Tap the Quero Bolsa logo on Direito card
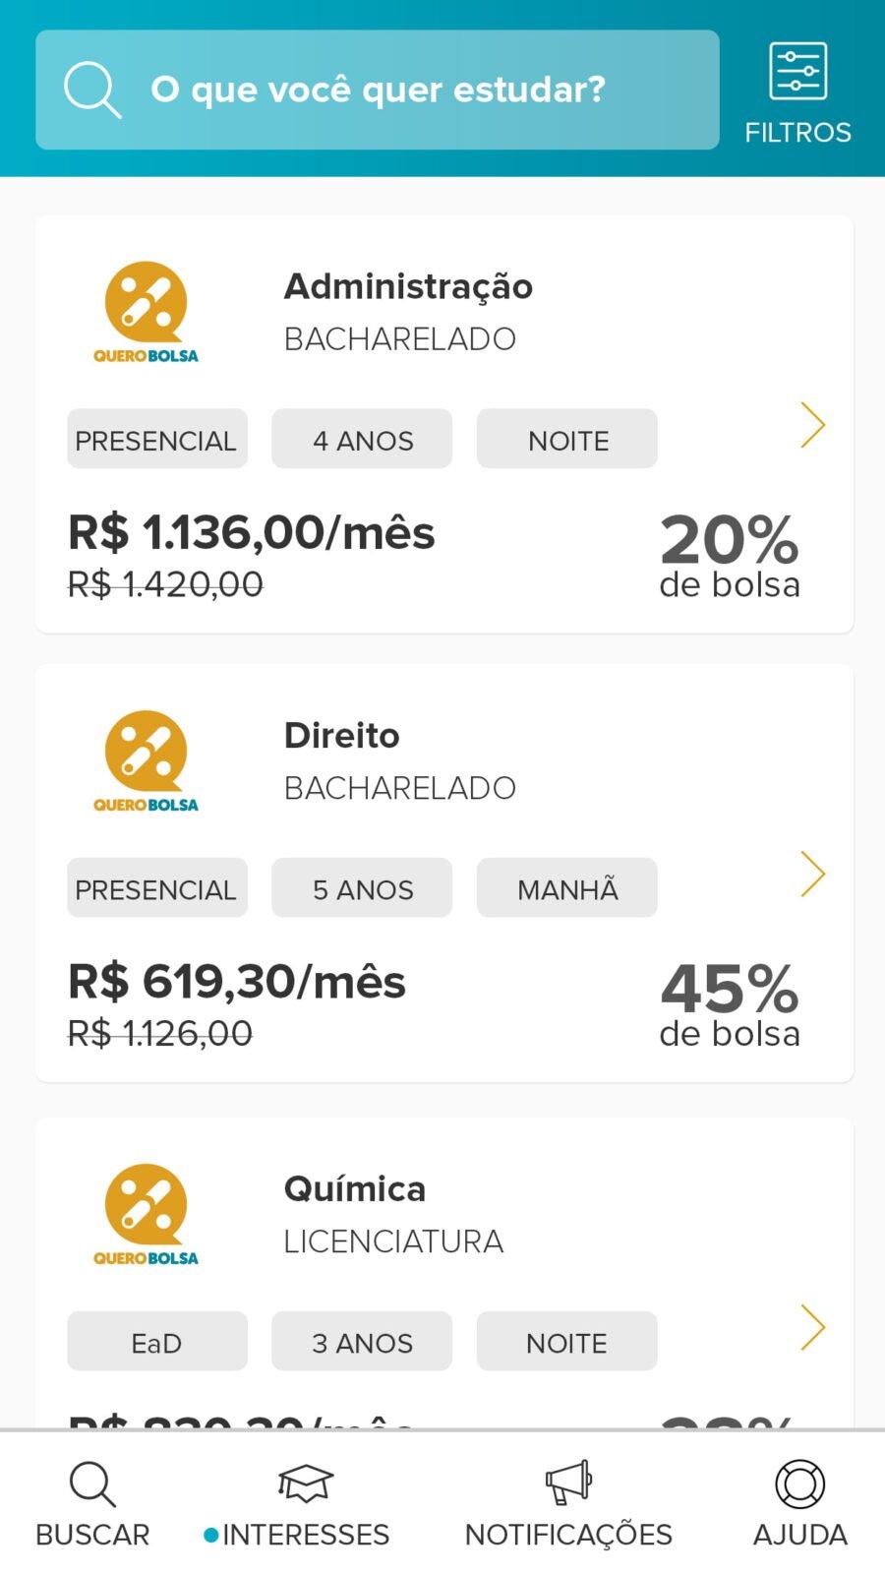The image size is (885, 1574). [x=147, y=760]
